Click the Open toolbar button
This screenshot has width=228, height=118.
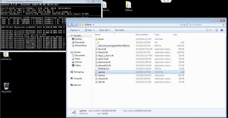(x=89, y=30)
